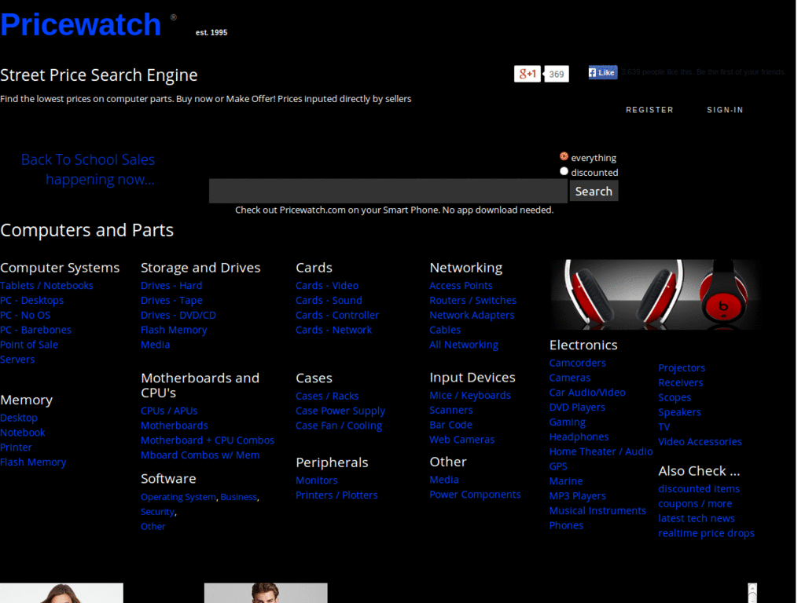Open CPUs / APUs category
Viewport: 805px width, 603px height.
coord(169,411)
